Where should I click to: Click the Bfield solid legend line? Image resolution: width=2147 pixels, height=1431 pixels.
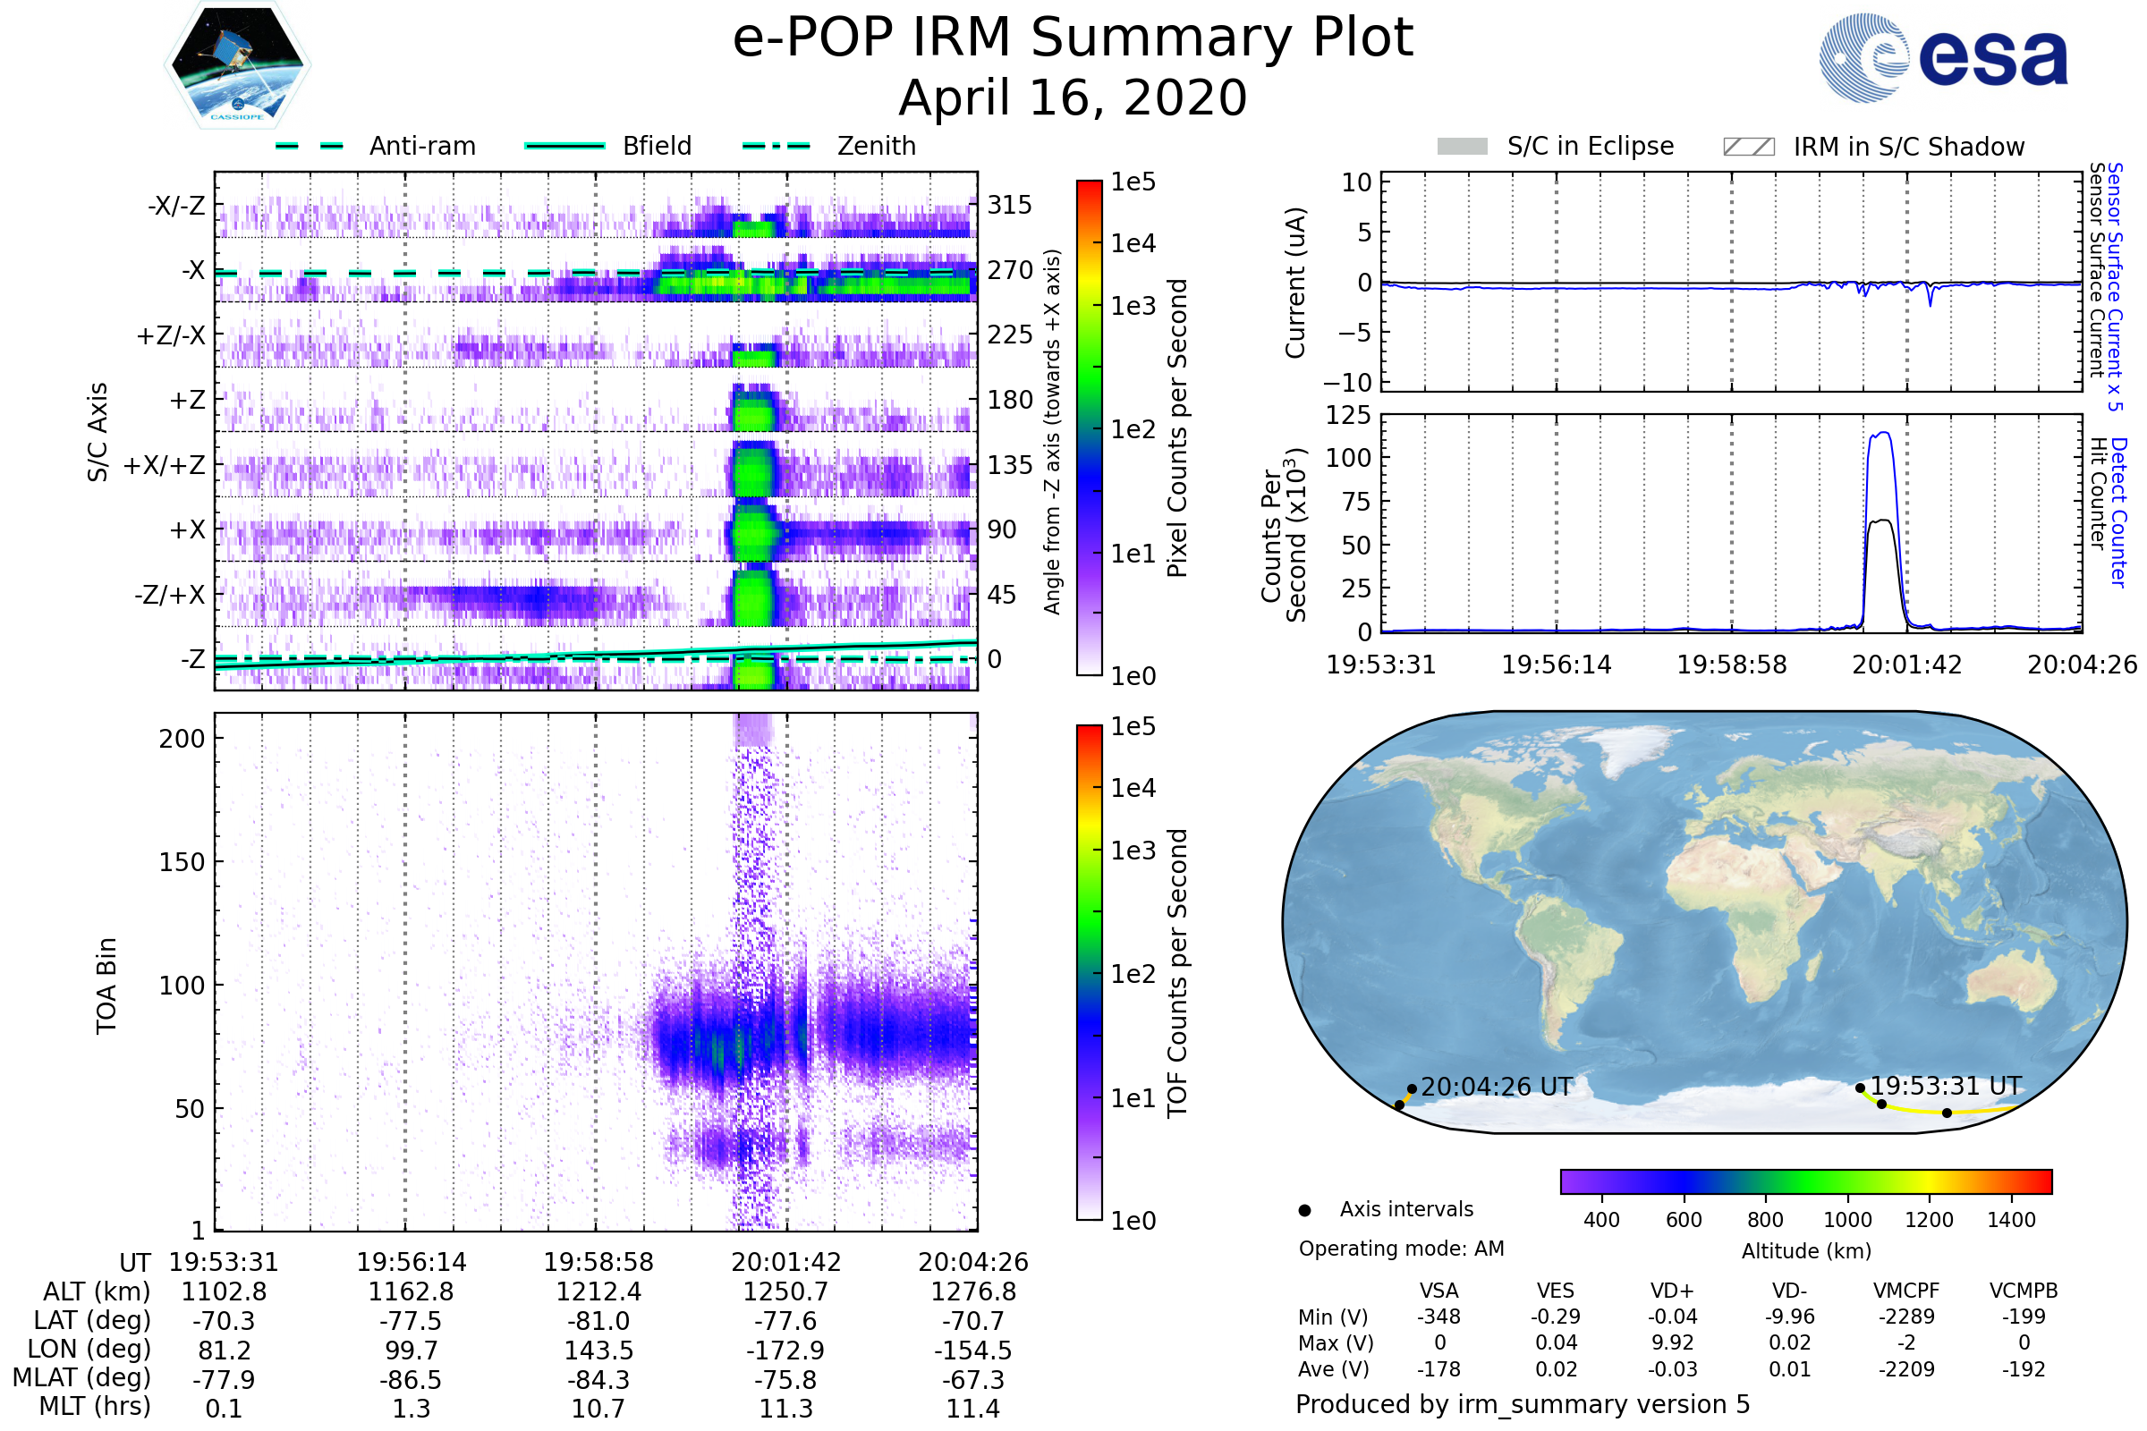pos(564,146)
